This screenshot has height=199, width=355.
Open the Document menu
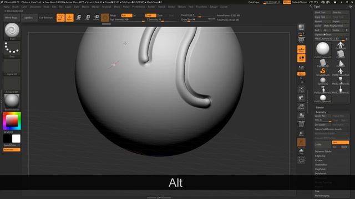coord(35,7)
